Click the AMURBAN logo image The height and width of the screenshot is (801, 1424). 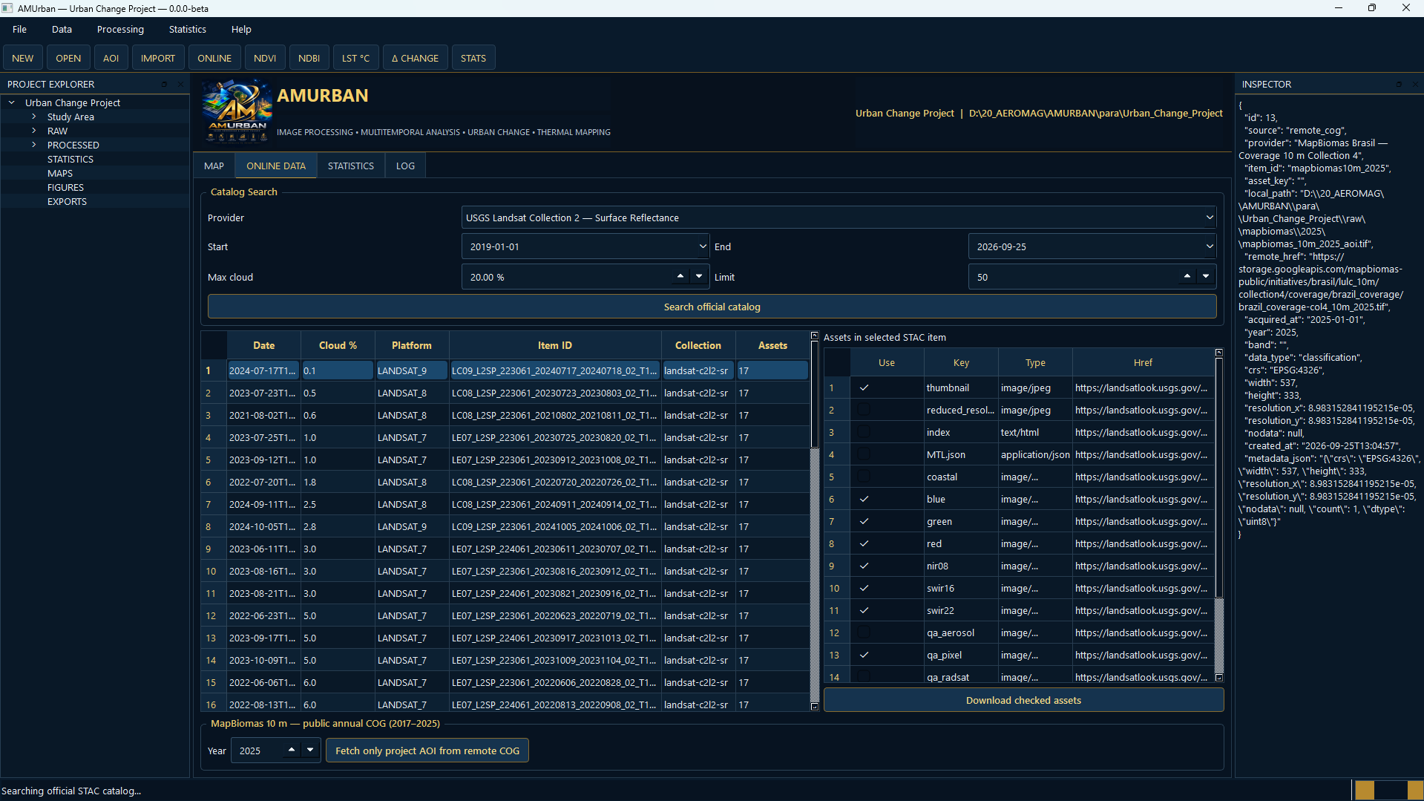pyautogui.click(x=237, y=111)
